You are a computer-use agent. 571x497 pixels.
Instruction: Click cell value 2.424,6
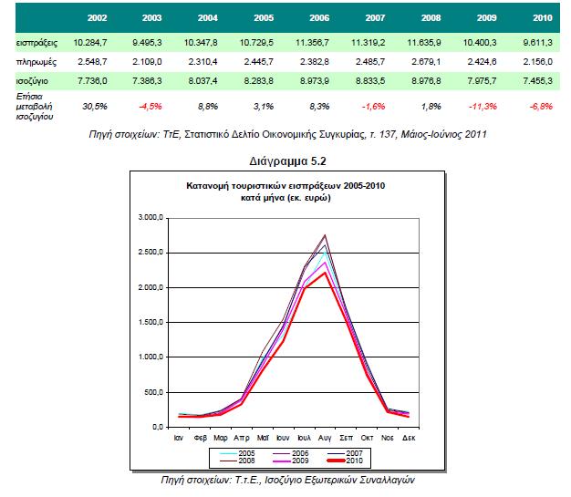click(482, 61)
